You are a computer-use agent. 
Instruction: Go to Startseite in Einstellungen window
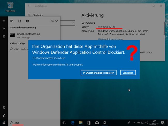(x=38, y=15)
